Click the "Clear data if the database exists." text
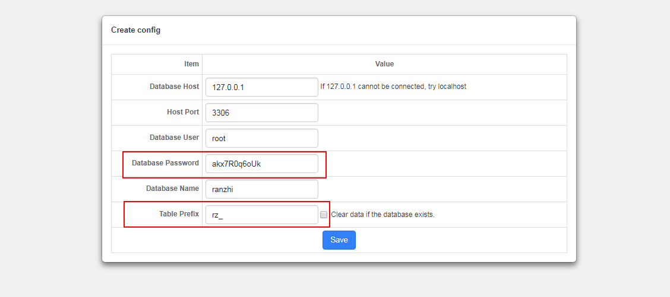The width and height of the screenshot is (670, 297). coord(383,215)
